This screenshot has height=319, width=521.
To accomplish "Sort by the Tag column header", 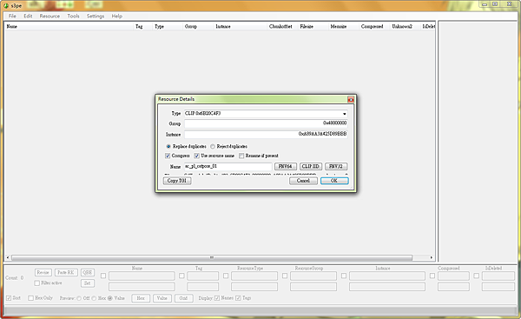I will point(143,26).
